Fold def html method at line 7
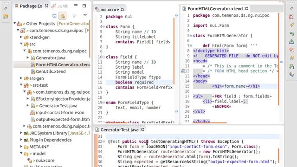 191,45
